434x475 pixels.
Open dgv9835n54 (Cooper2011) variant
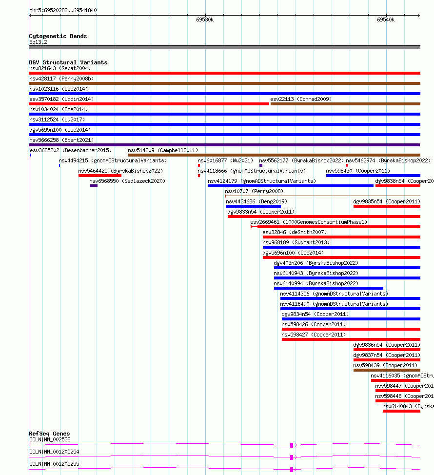[387, 202]
